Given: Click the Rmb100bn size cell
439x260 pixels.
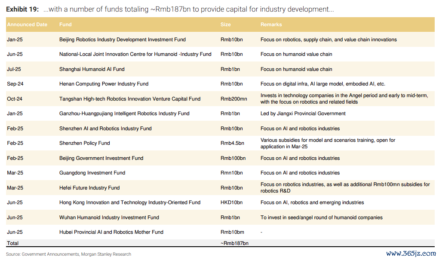Looking at the screenshot, I should (233, 158).
